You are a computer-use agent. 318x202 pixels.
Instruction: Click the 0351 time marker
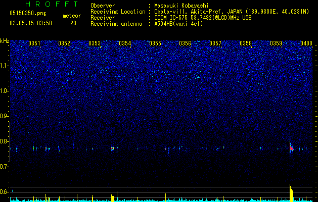(34, 43)
